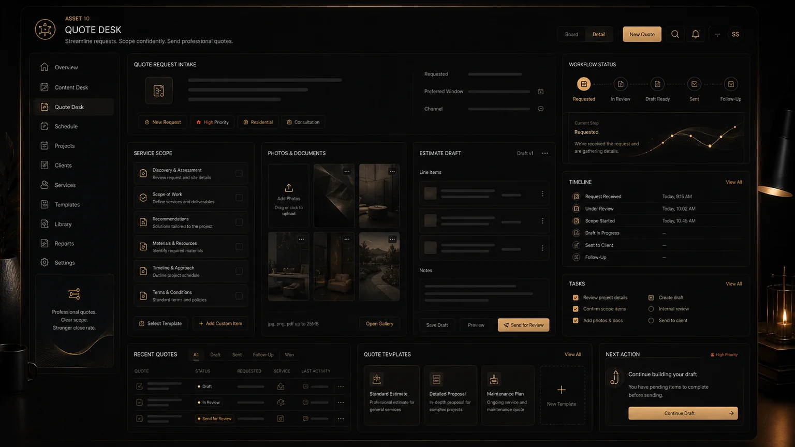Select the Requested workflow step icon
The height and width of the screenshot is (447, 795).
point(584,84)
